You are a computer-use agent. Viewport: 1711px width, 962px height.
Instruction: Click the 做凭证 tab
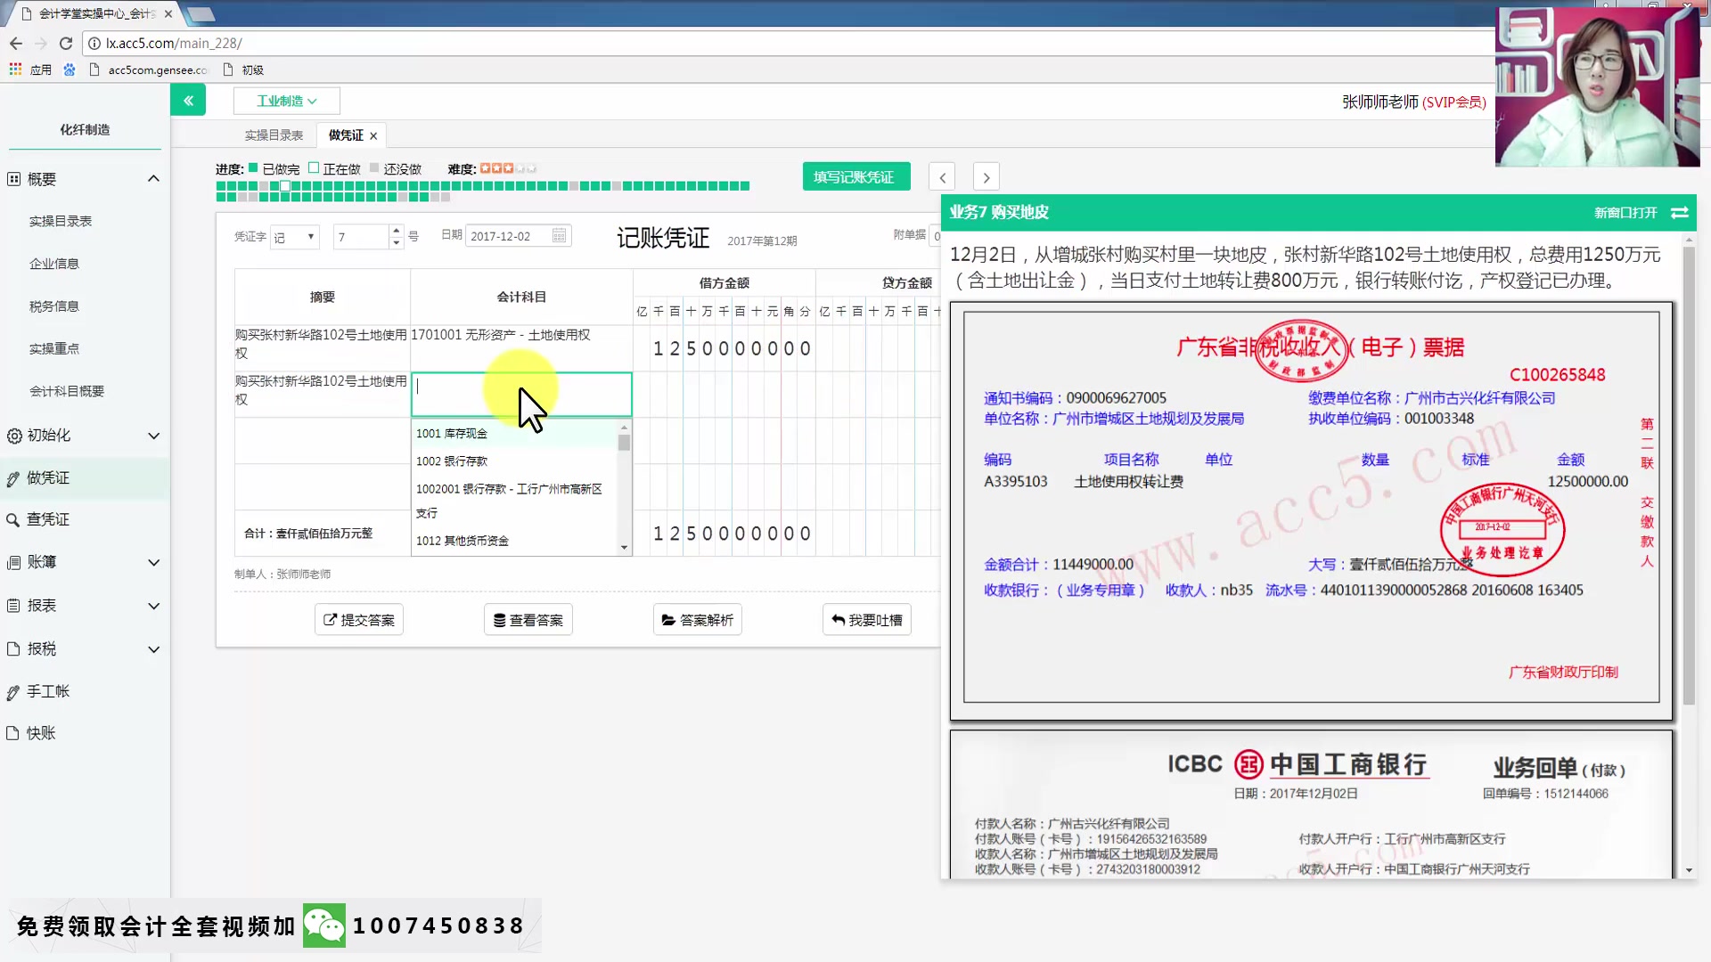click(346, 134)
